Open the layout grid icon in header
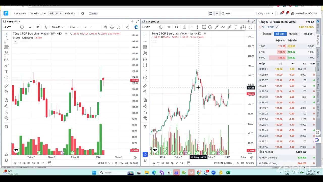The height and width of the screenshot is (182, 323). tap(211, 13)
